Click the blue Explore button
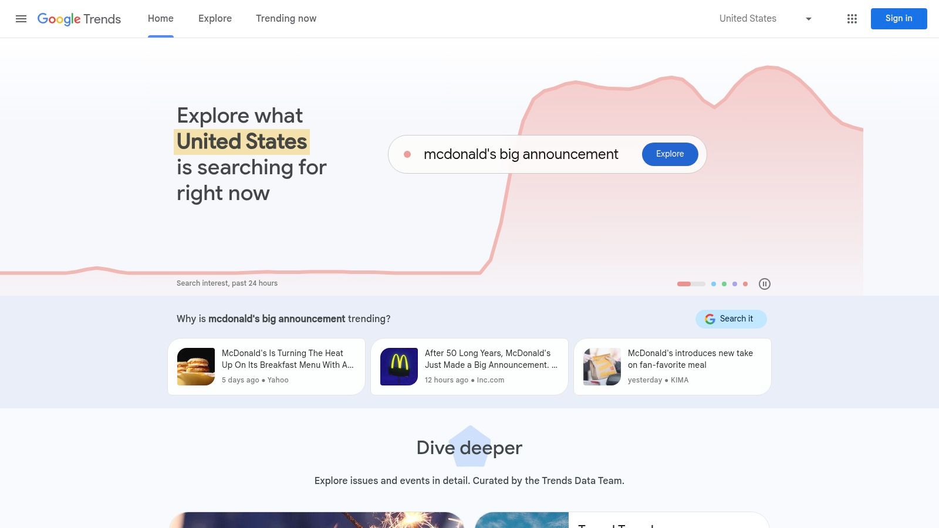 [670, 154]
